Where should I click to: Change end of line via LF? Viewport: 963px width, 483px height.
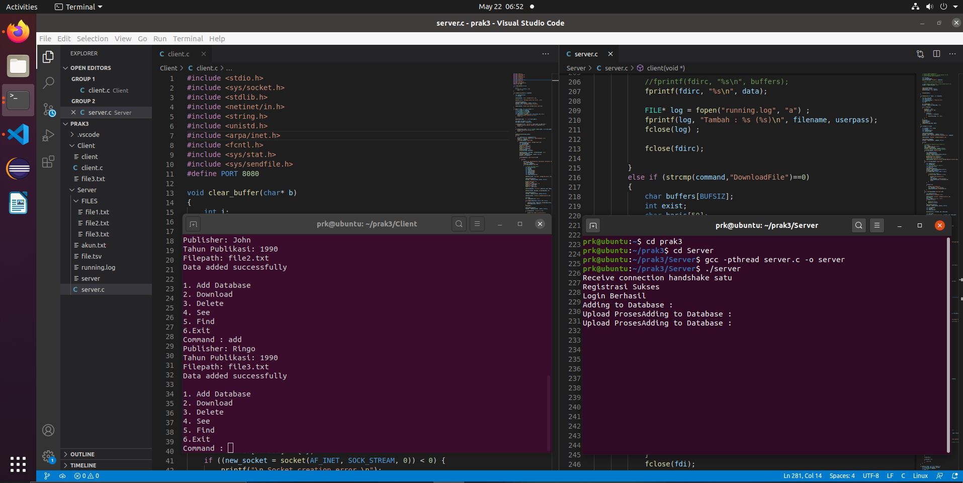coord(890,475)
